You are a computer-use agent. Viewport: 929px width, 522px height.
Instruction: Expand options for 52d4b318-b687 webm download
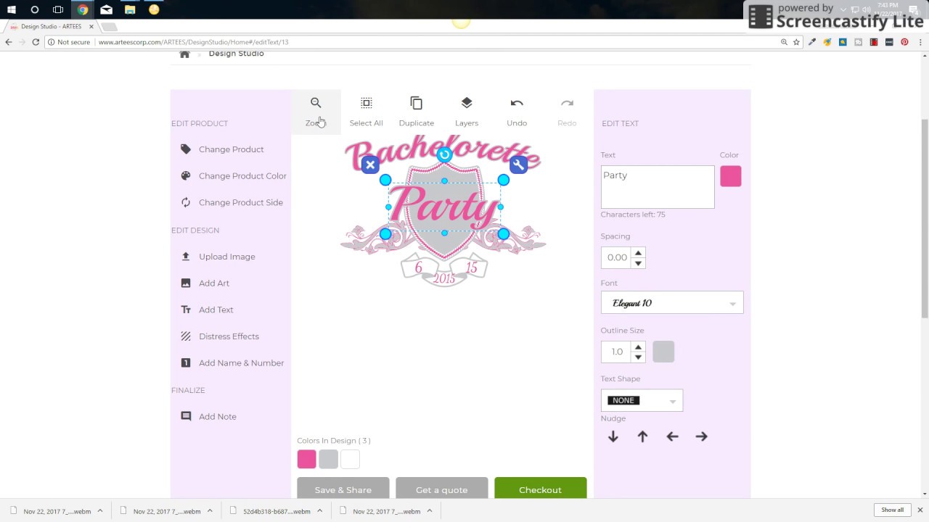319,511
